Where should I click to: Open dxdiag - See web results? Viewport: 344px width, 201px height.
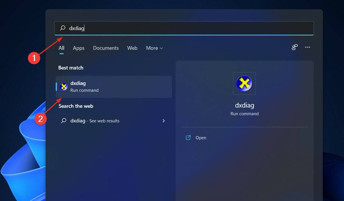[95, 121]
